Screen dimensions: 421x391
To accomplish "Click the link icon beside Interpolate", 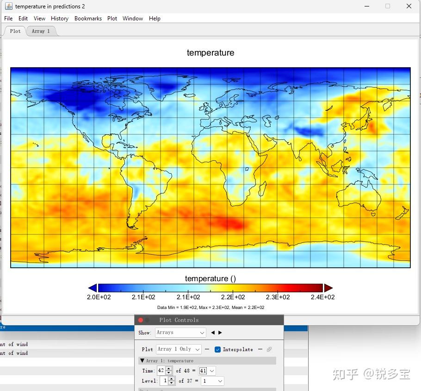I will point(269,349).
